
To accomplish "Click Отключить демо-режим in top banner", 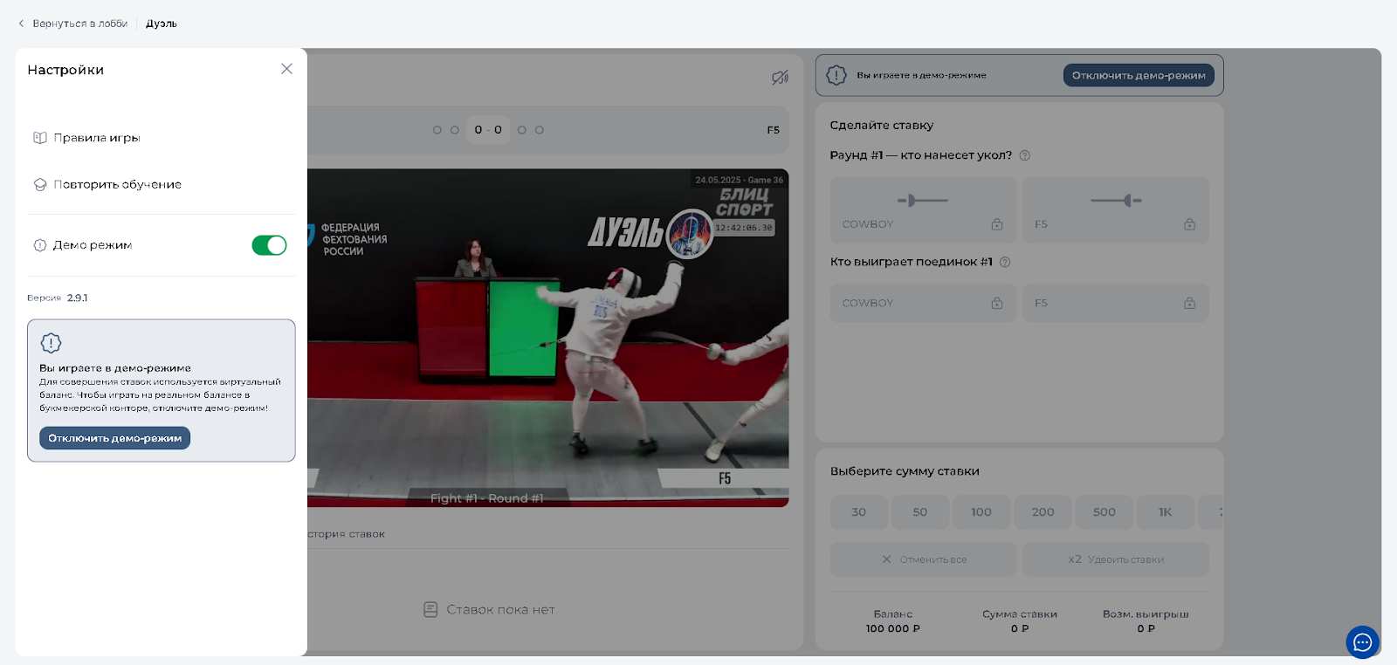I will [x=1138, y=75].
